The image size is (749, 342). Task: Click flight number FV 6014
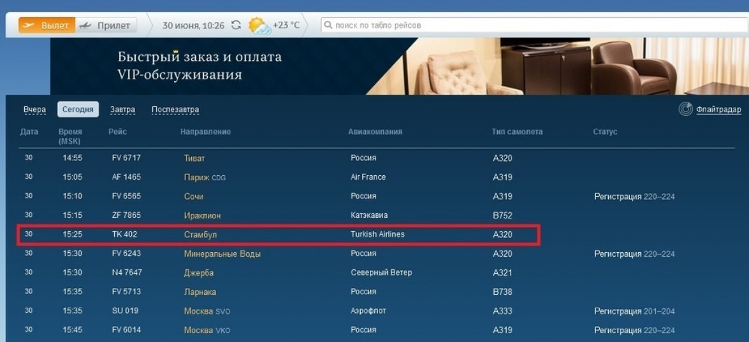pos(127,330)
